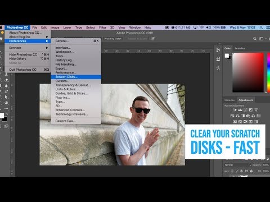Click lock all layer padlock icon

coord(251,171)
